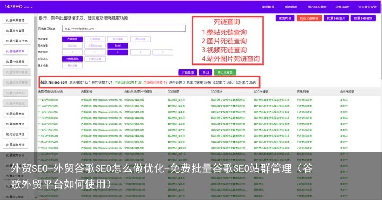Viewport: 382px width, 200px height.
Task: Click the 配置代理 button
Action: tap(285, 18)
